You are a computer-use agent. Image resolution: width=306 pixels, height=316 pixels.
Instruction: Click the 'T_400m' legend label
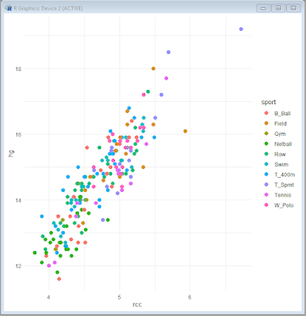point(285,175)
